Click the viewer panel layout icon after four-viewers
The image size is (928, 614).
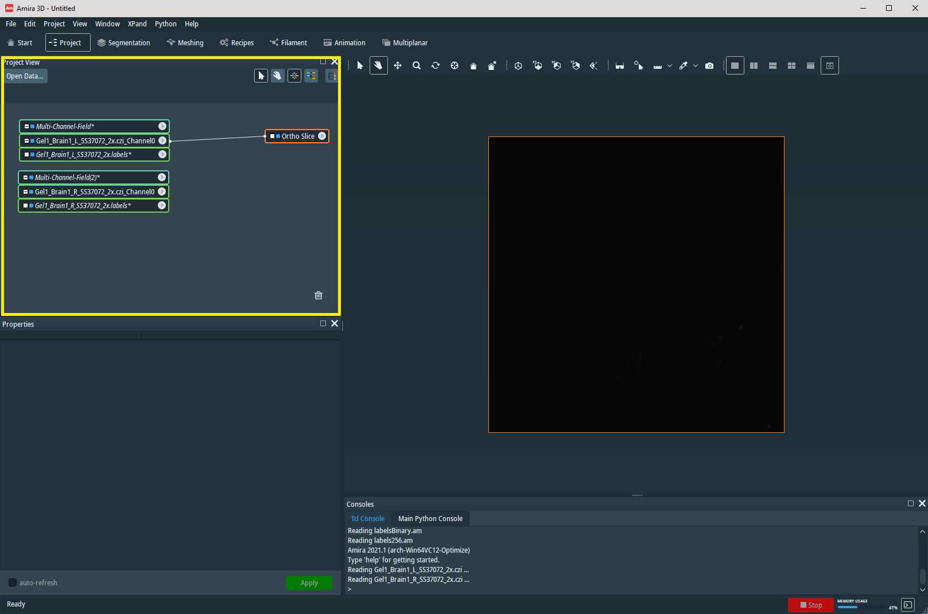coord(810,66)
